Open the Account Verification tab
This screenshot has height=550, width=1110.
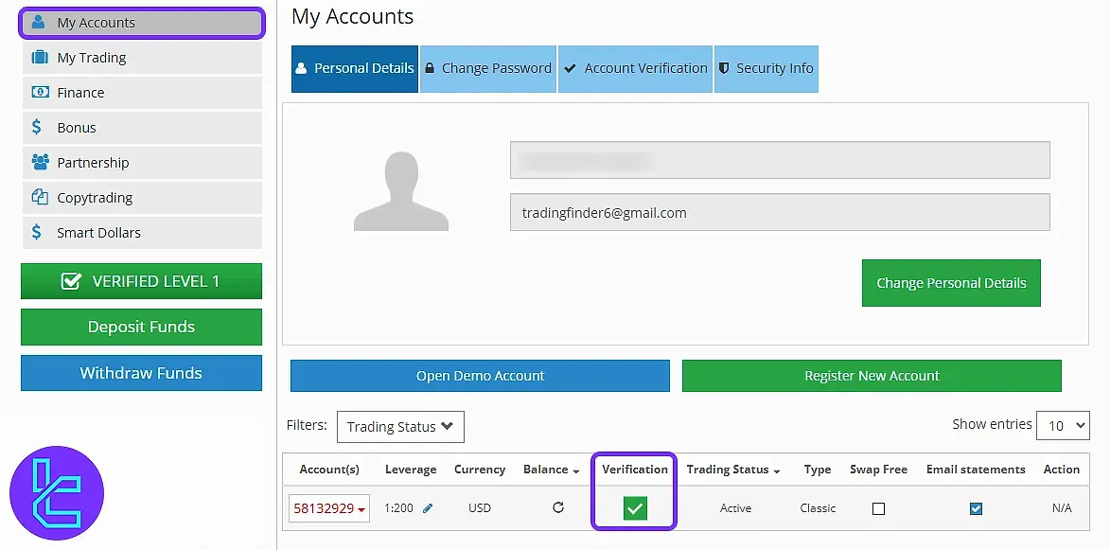click(635, 68)
